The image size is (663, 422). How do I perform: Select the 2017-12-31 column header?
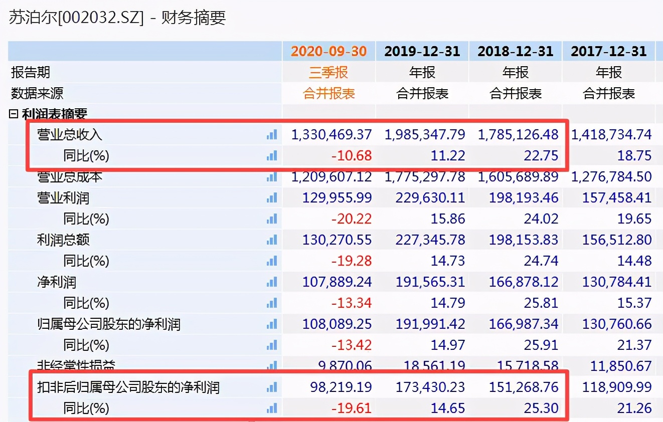609,51
